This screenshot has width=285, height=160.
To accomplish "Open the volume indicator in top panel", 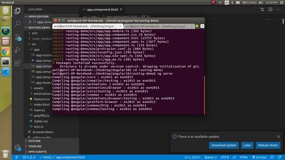I will [x=261, y=3].
